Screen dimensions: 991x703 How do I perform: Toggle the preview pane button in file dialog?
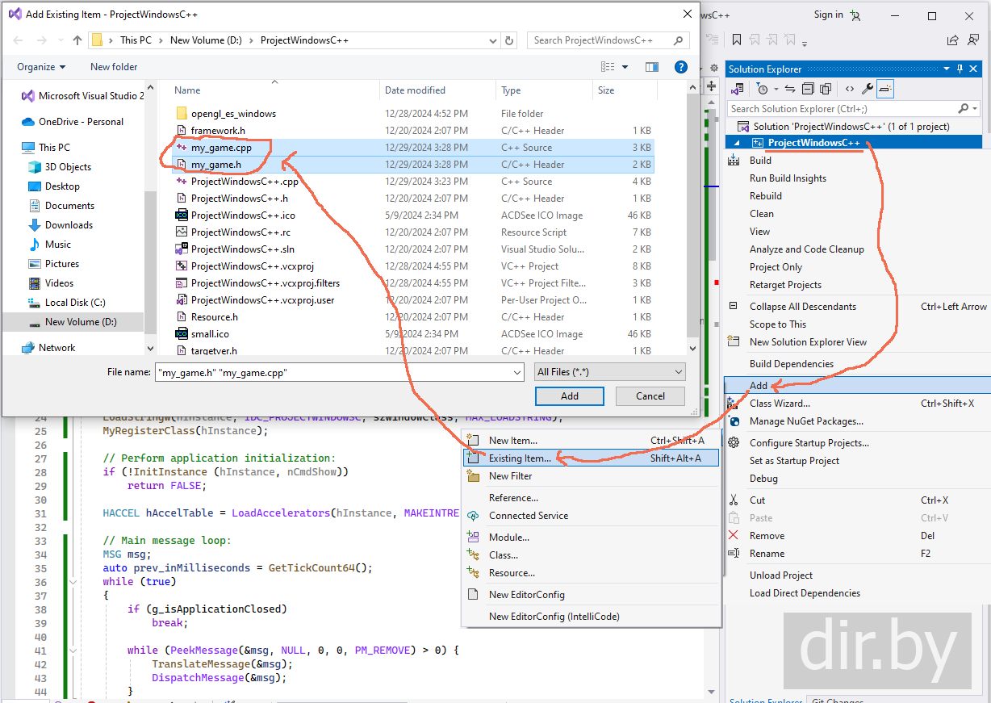(x=652, y=67)
